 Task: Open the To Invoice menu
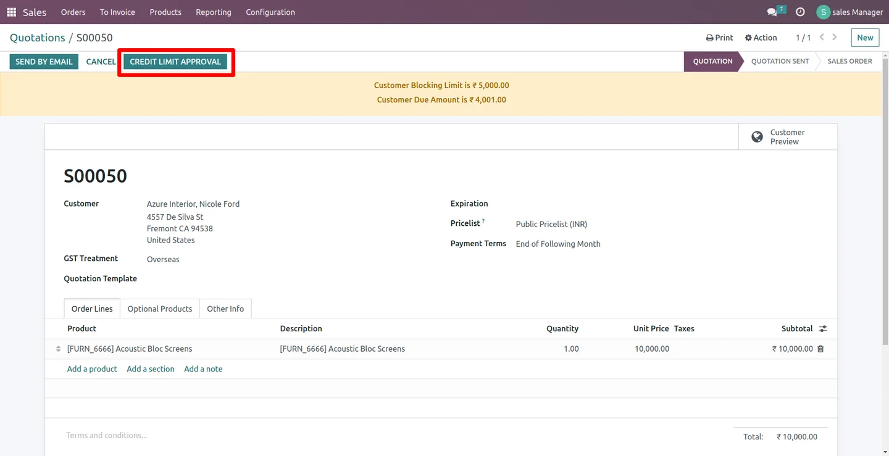117,12
